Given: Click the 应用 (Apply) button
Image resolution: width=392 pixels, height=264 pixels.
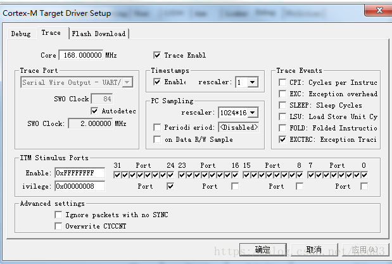Looking at the screenshot, I should [365, 249].
